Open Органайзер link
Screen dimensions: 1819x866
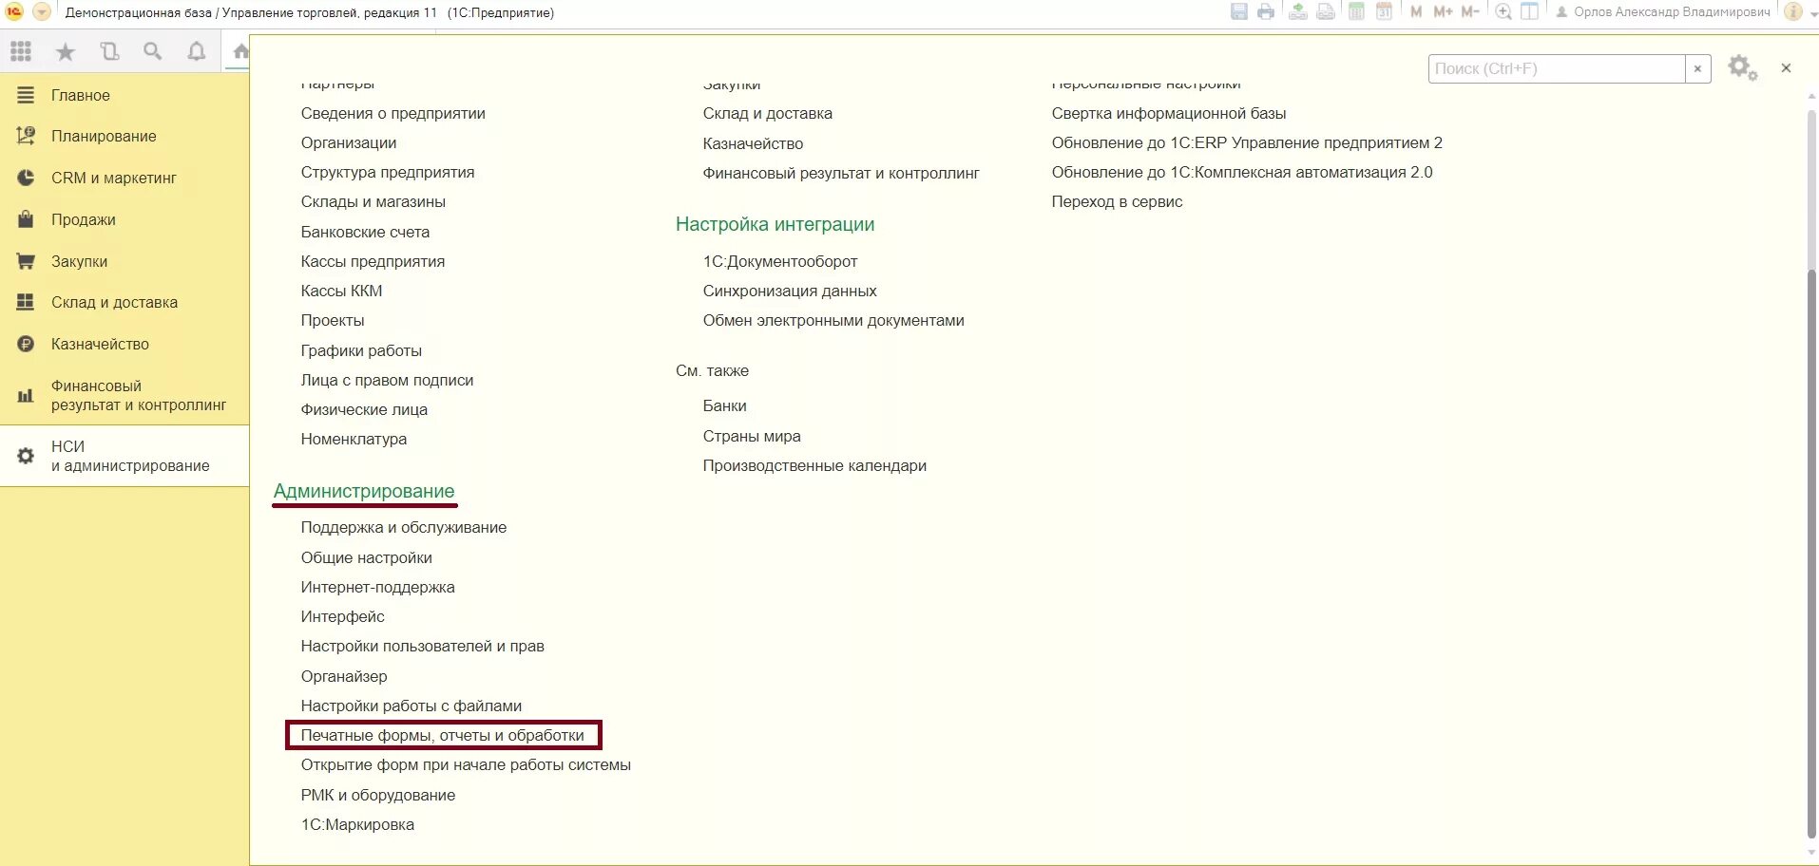344,676
